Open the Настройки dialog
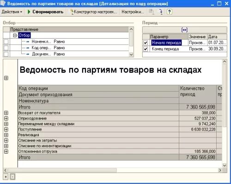 [133, 12]
